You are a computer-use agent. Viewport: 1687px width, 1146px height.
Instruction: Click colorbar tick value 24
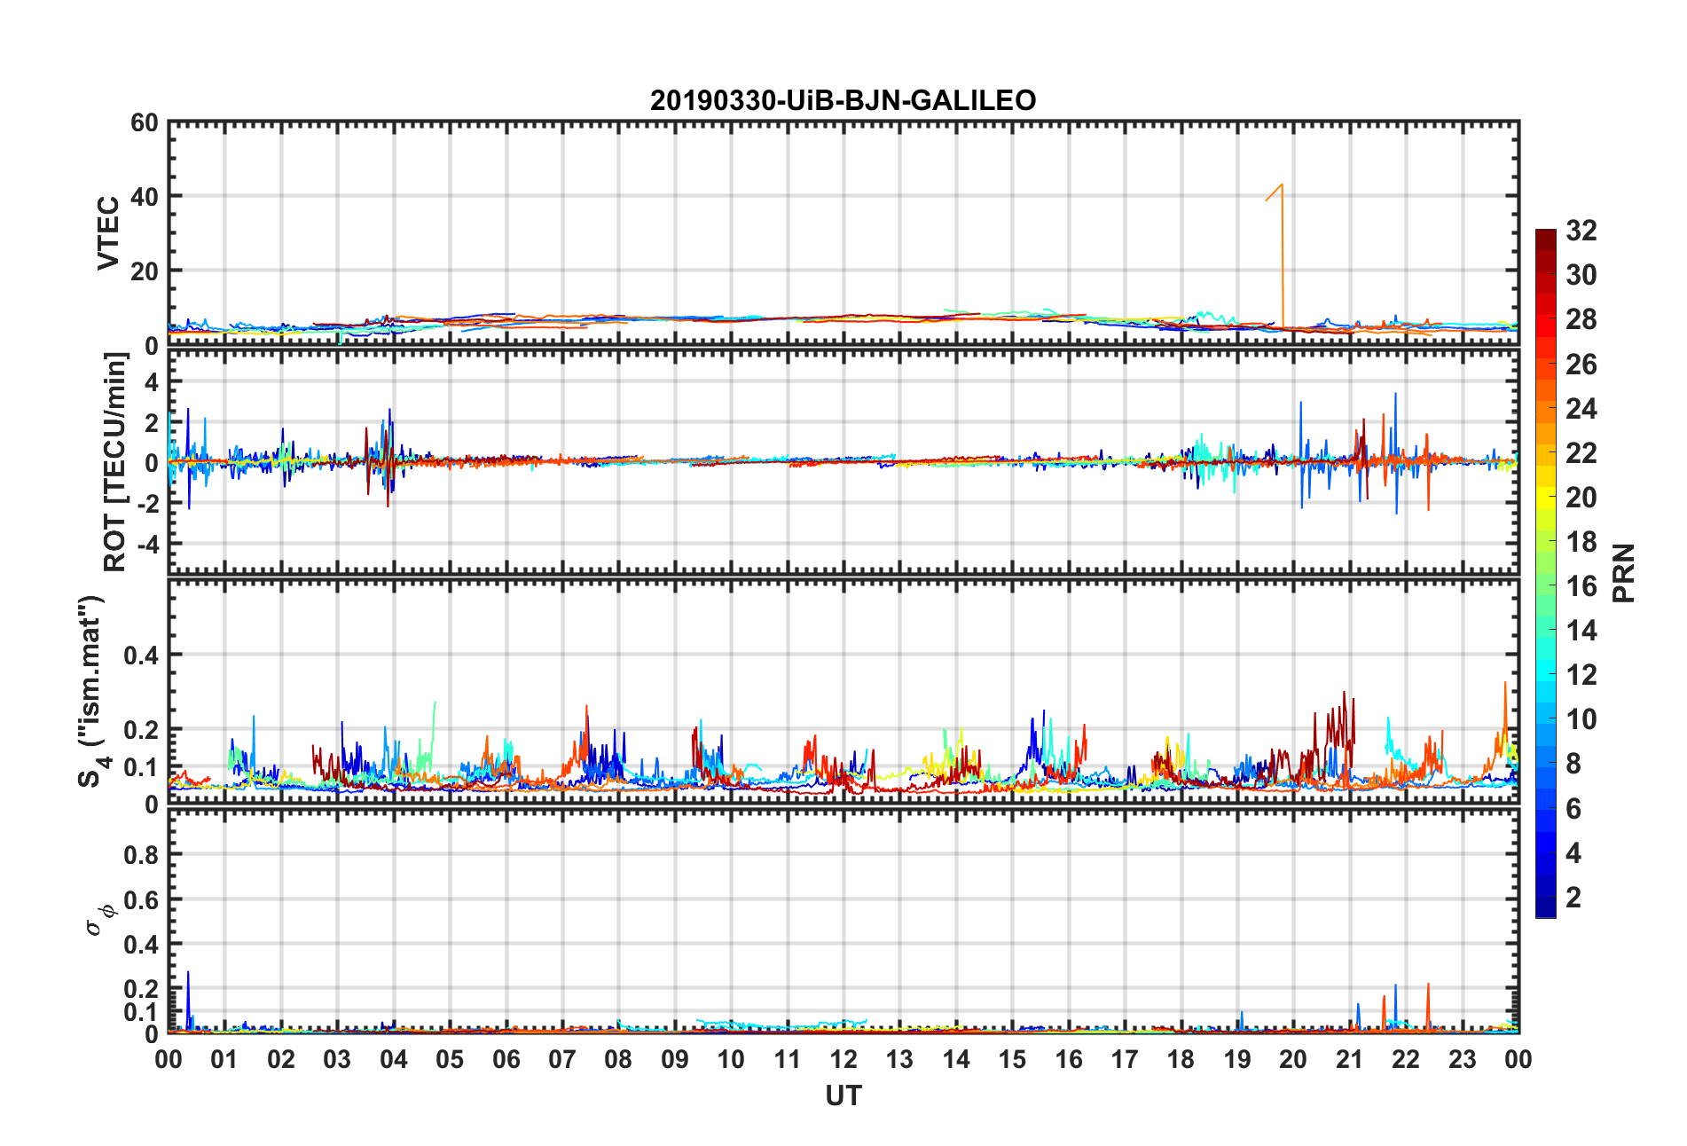pyautogui.click(x=1581, y=409)
